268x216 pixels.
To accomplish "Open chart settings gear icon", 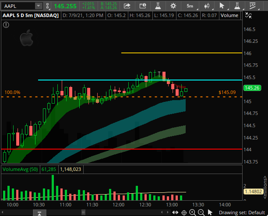I will pos(173,6).
